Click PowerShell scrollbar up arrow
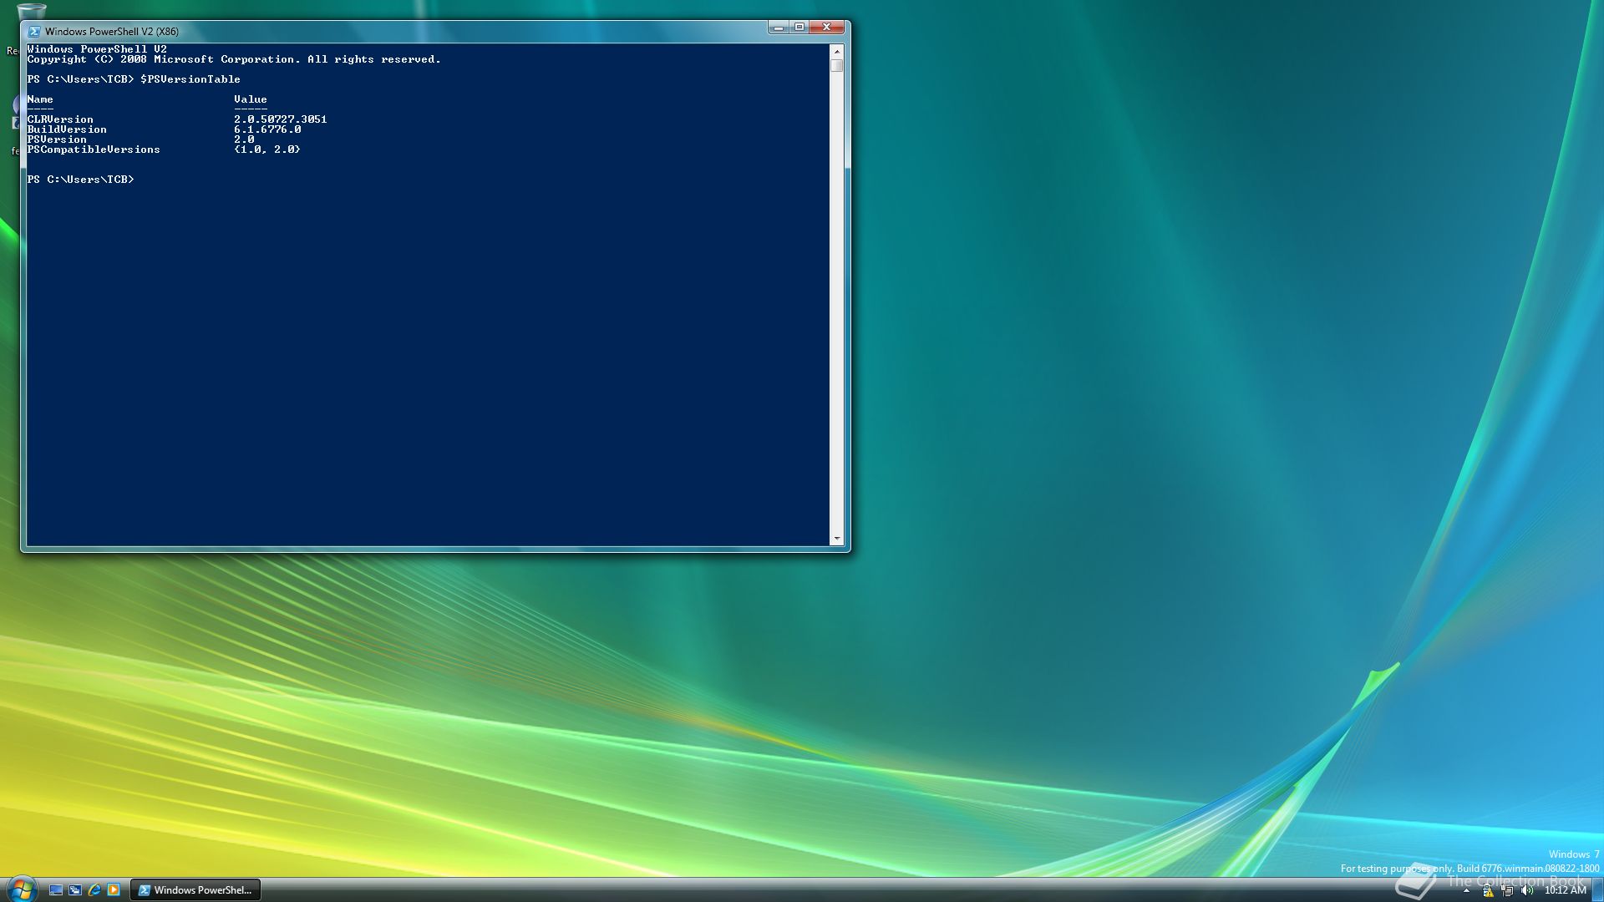The width and height of the screenshot is (1604, 902). (837, 51)
